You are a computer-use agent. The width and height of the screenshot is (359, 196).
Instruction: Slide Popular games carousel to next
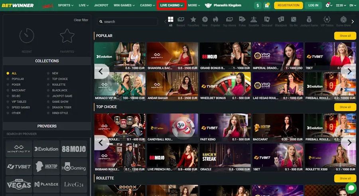point(349,71)
